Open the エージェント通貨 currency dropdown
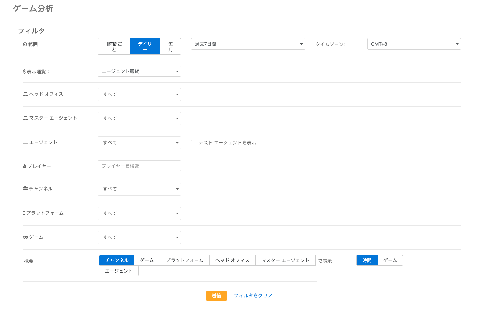Viewport: 479px width, 325px height. [x=139, y=71]
